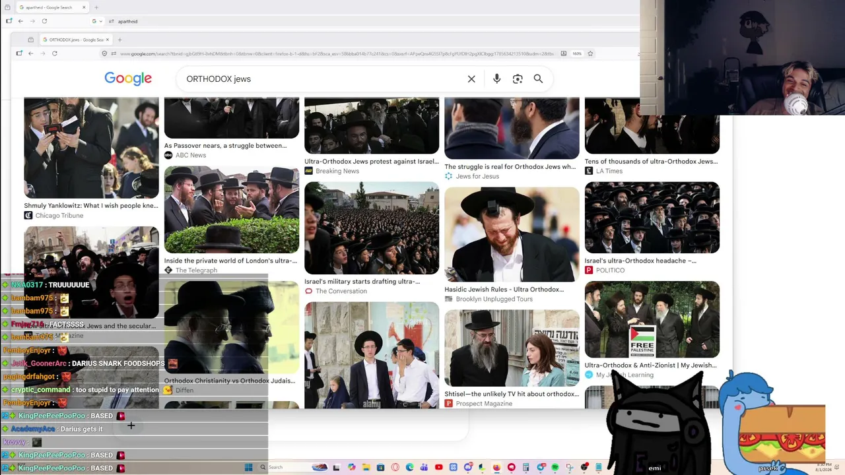845x475 pixels.
Task: Click the 'Prospect Magazine' source label
Action: 484,404
